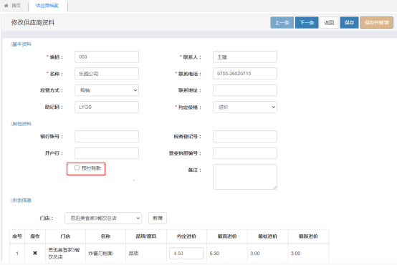Click the 约定进价 input showing 4.50
397x265 pixels.
coord(186,253)
